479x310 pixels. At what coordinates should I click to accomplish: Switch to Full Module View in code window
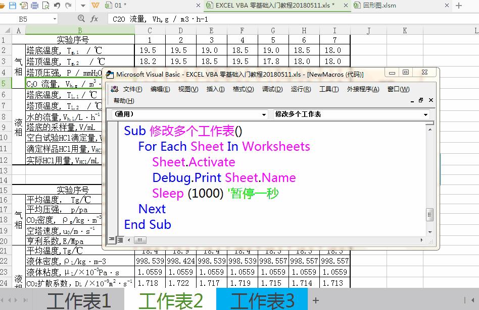click(x=120, y=239)
